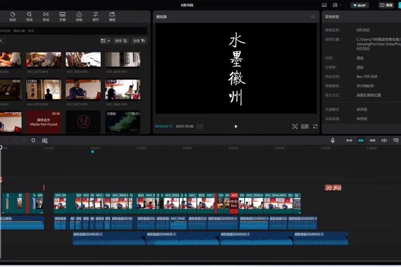Open the 贴纸 stickers panel
401x267 pixels.
coord(13,17)
